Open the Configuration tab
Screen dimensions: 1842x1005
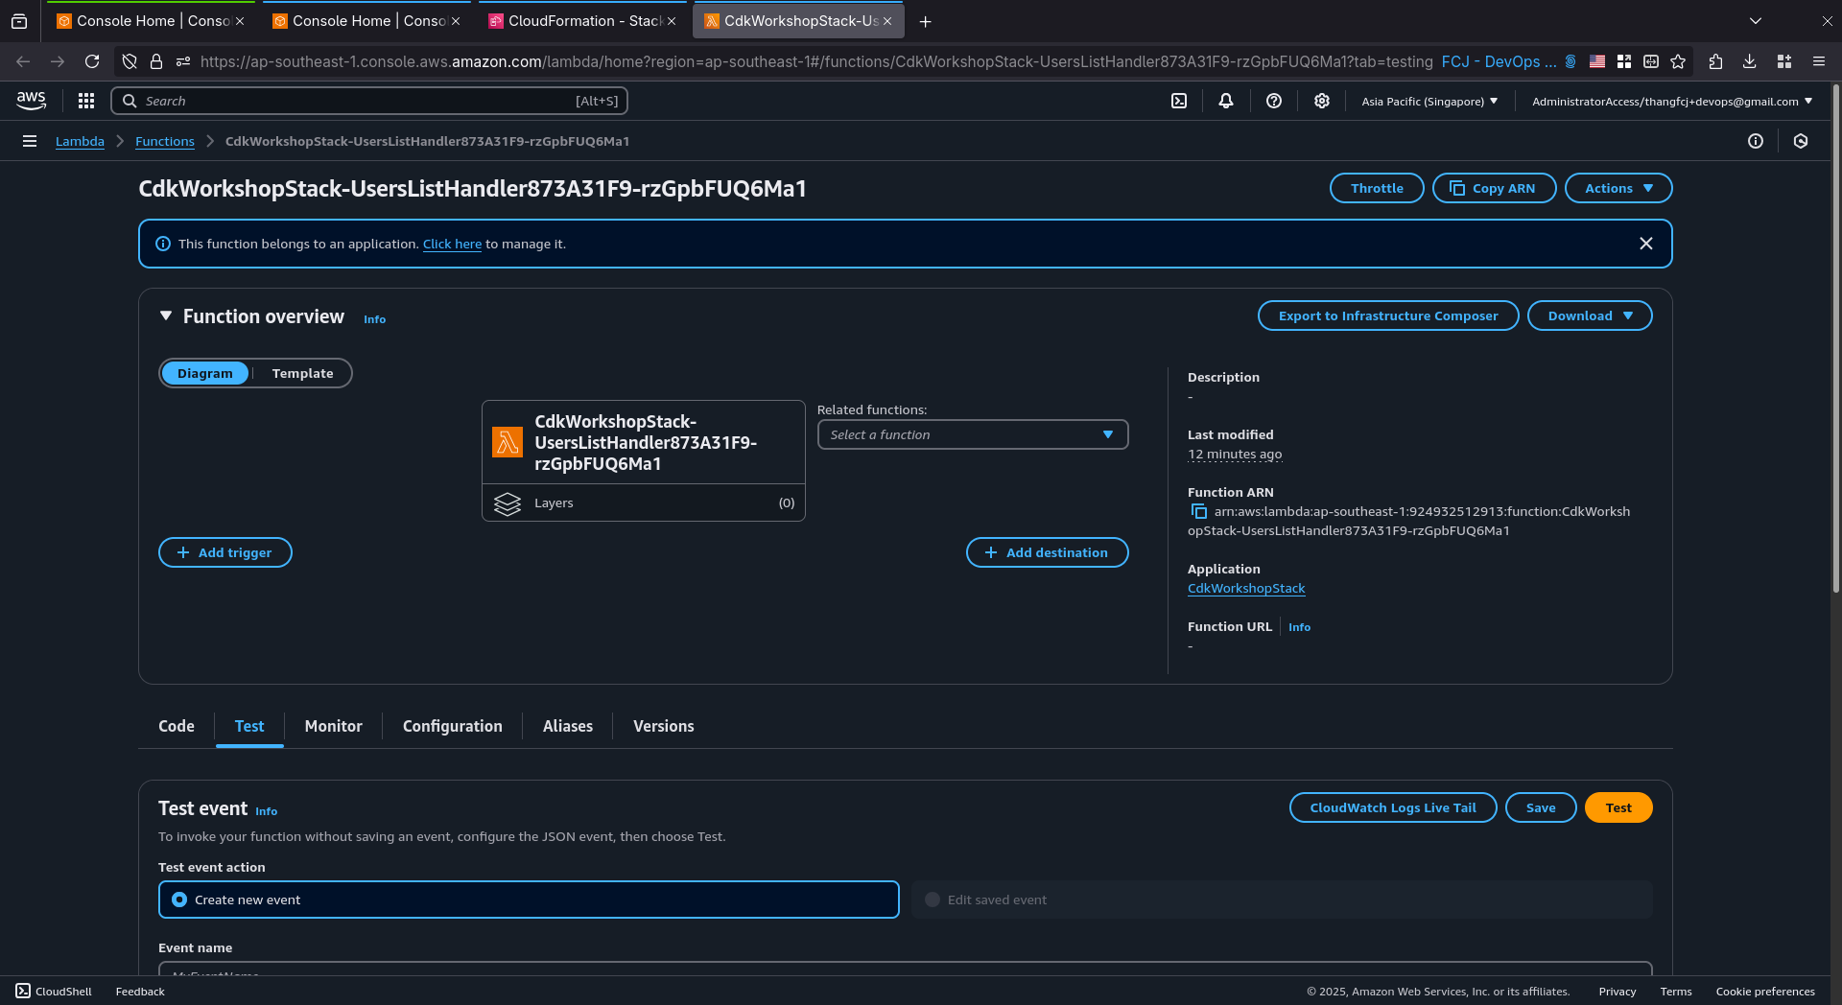453,726
